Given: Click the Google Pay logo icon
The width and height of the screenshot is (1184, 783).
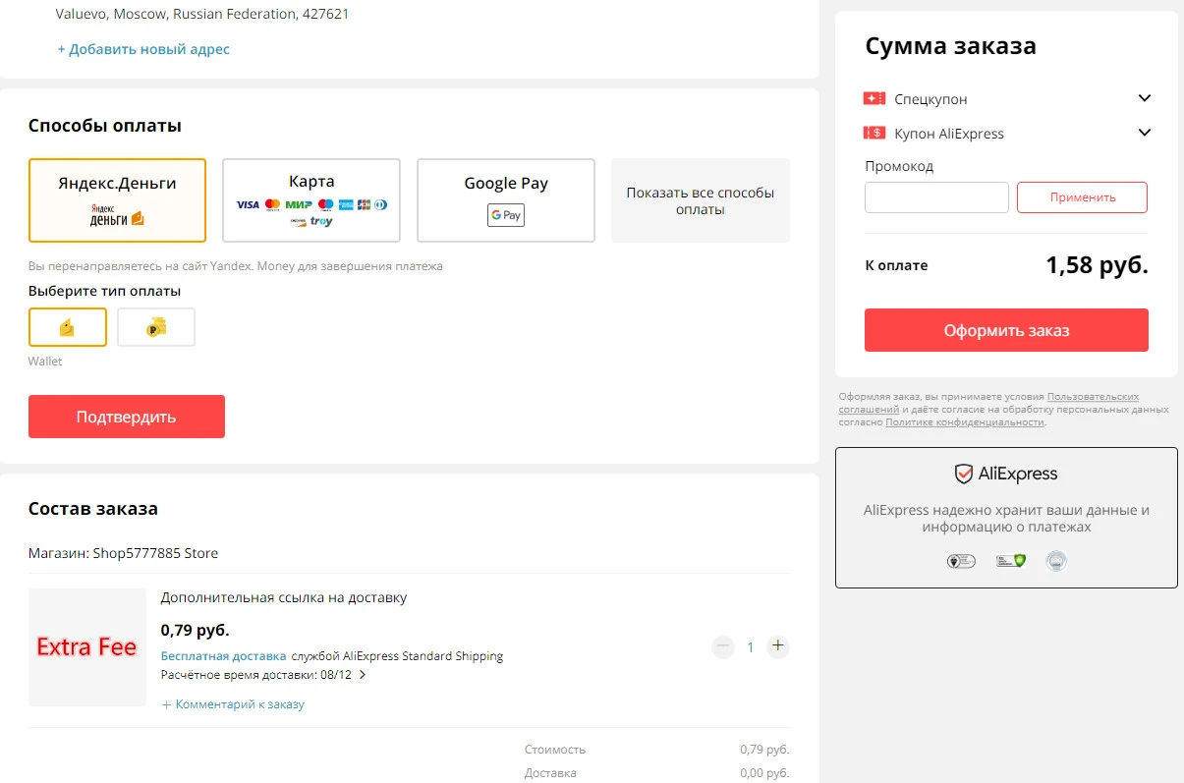Looking at the screenshot, I should coord(506,215).
